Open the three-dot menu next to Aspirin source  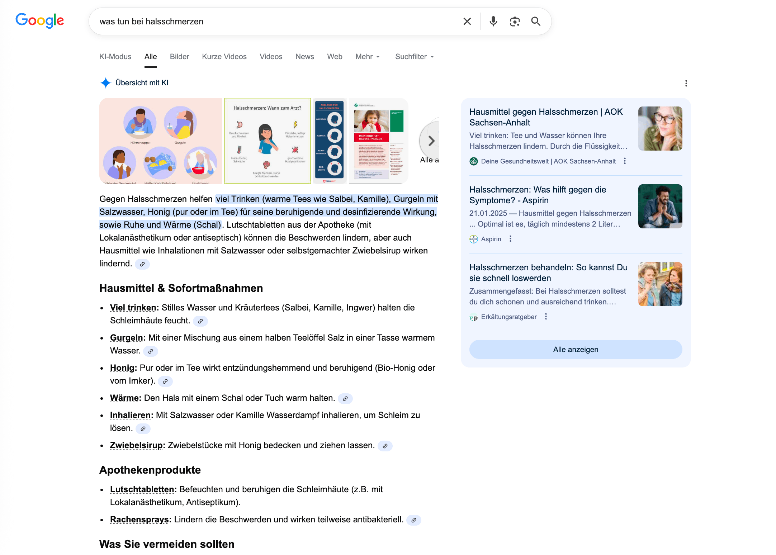[511, 239]
